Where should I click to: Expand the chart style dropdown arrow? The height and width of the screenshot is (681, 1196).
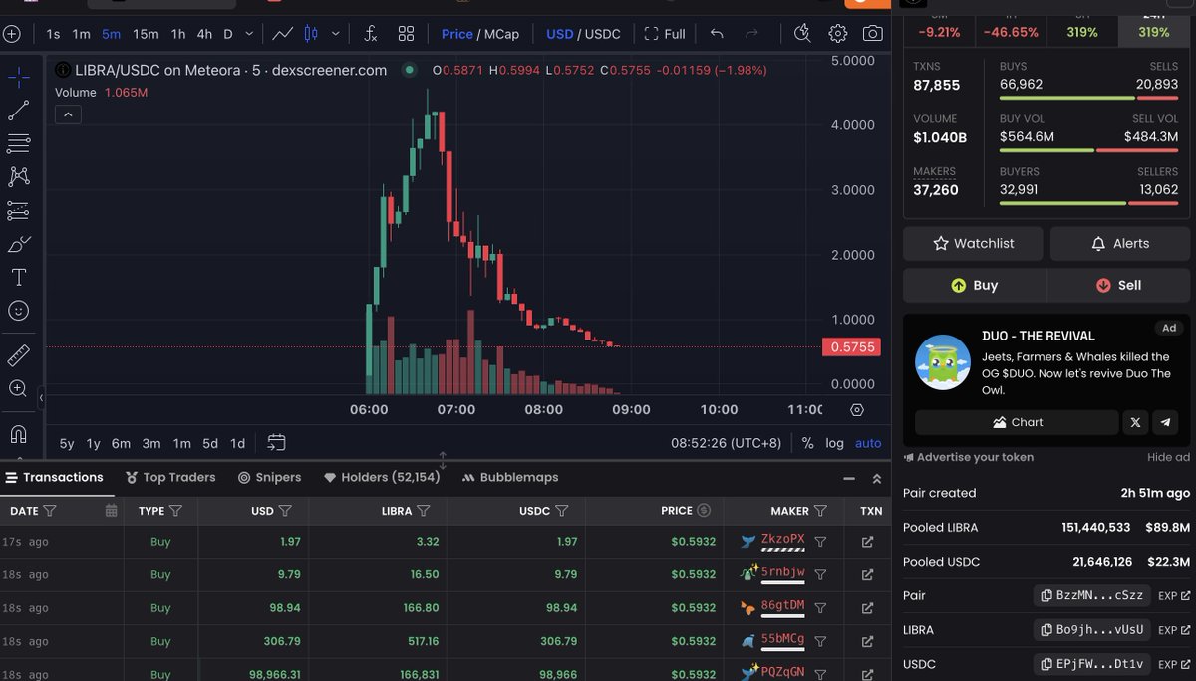pos(335,34)
